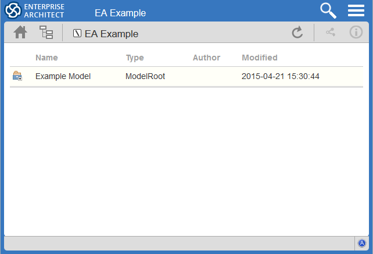This screenshot has width=373, height=254.
Task: Click the EA Example header title
Action: (x=120, y=13)
